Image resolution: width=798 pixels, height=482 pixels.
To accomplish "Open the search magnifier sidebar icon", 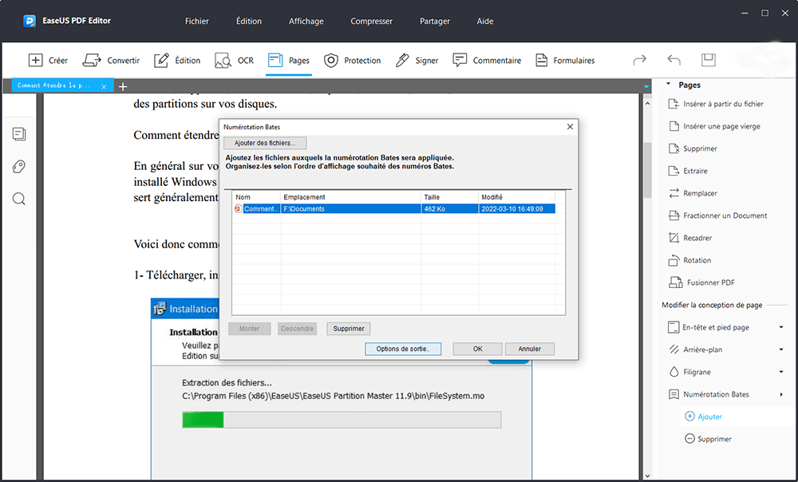I will coord(19,199).
